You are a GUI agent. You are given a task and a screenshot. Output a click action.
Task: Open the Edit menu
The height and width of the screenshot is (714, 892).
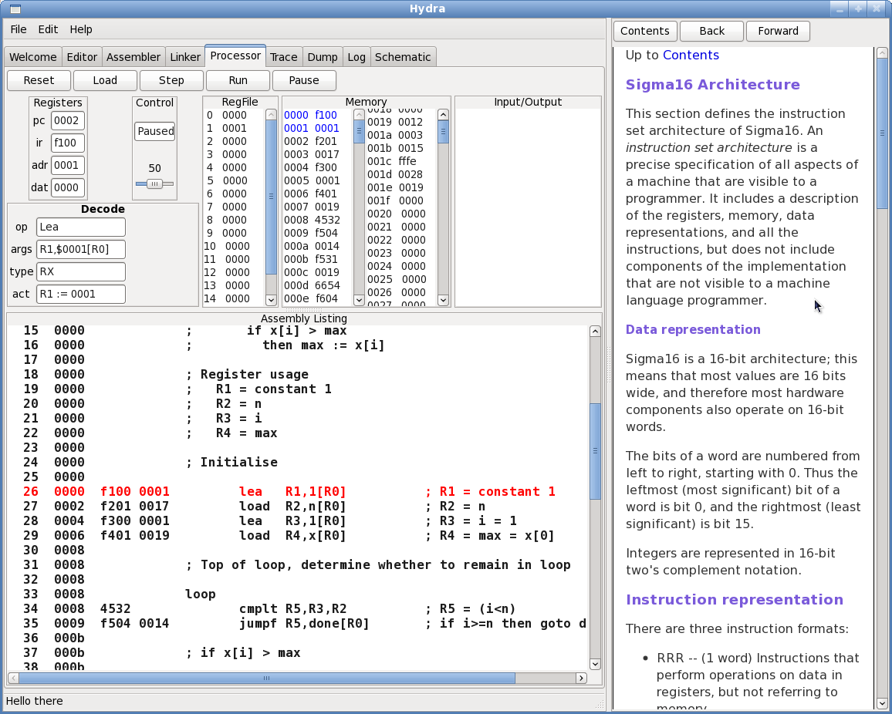(48, 29)
